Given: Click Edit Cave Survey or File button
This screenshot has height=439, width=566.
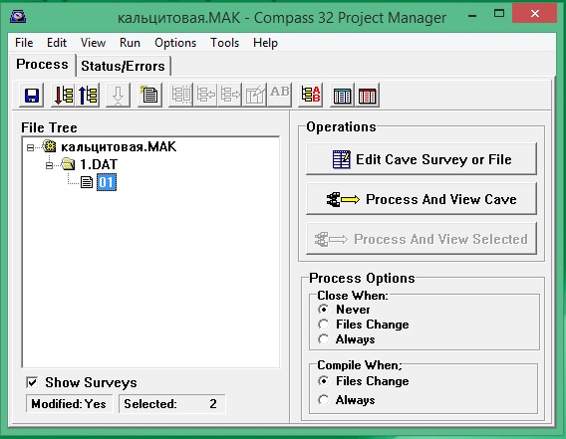Looking at the screenshot, I should 422,159.
